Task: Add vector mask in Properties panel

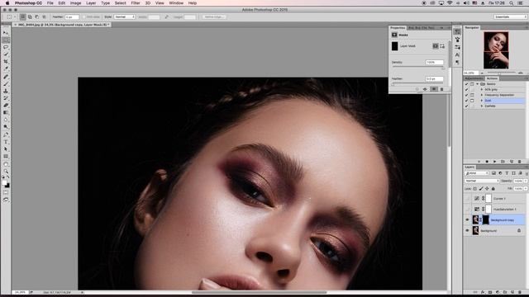Action: pyautogui.click(x=442, y=46)
